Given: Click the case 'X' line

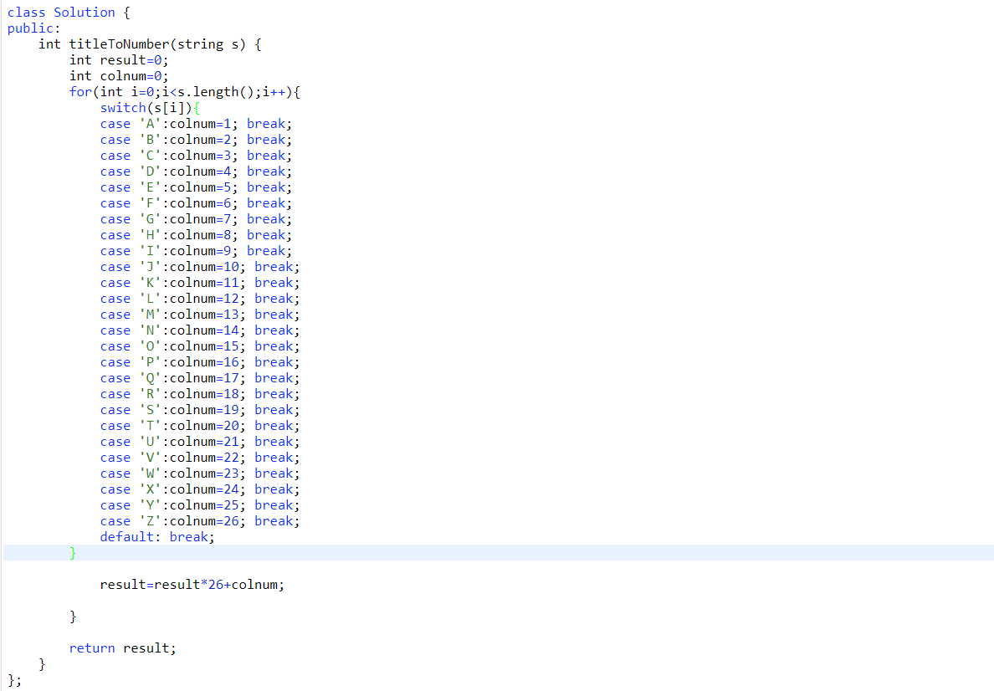Looking at the screenshot, I should (x=200, y=489).
